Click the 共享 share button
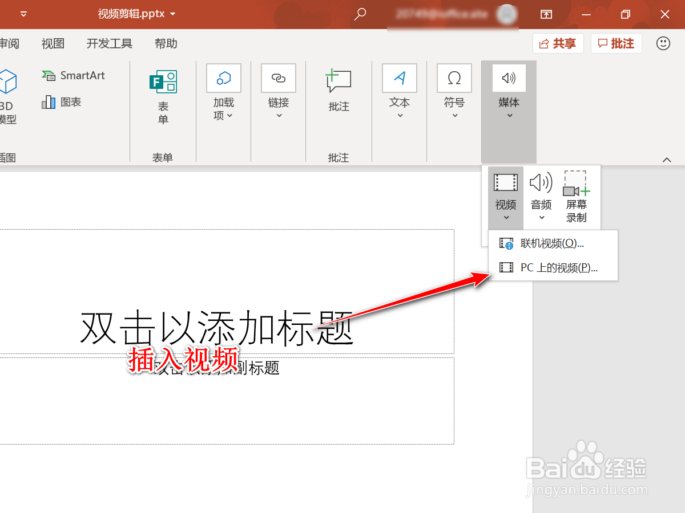Screen dimensions: 685x513 558,43
